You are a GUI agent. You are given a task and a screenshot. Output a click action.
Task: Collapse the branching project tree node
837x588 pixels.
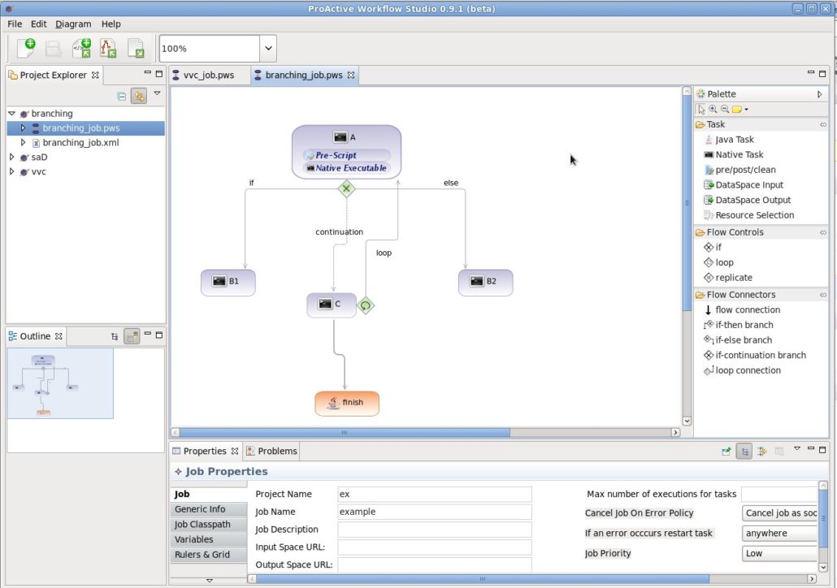(11, 114)
